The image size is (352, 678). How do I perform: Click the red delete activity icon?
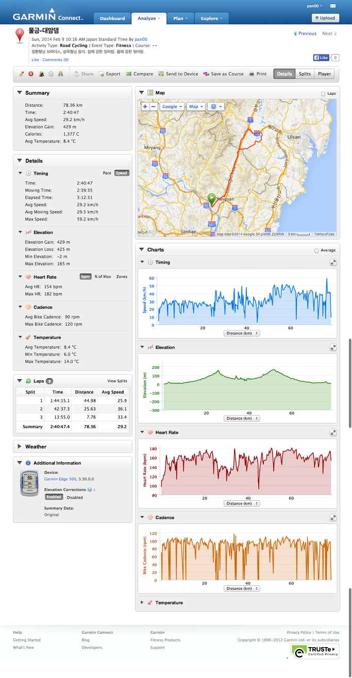[x=31, y=74]
